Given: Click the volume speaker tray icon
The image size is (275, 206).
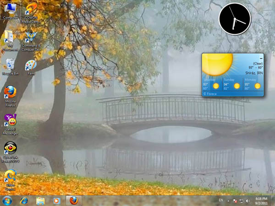Looking at the screenshot, I should point(248,201).
